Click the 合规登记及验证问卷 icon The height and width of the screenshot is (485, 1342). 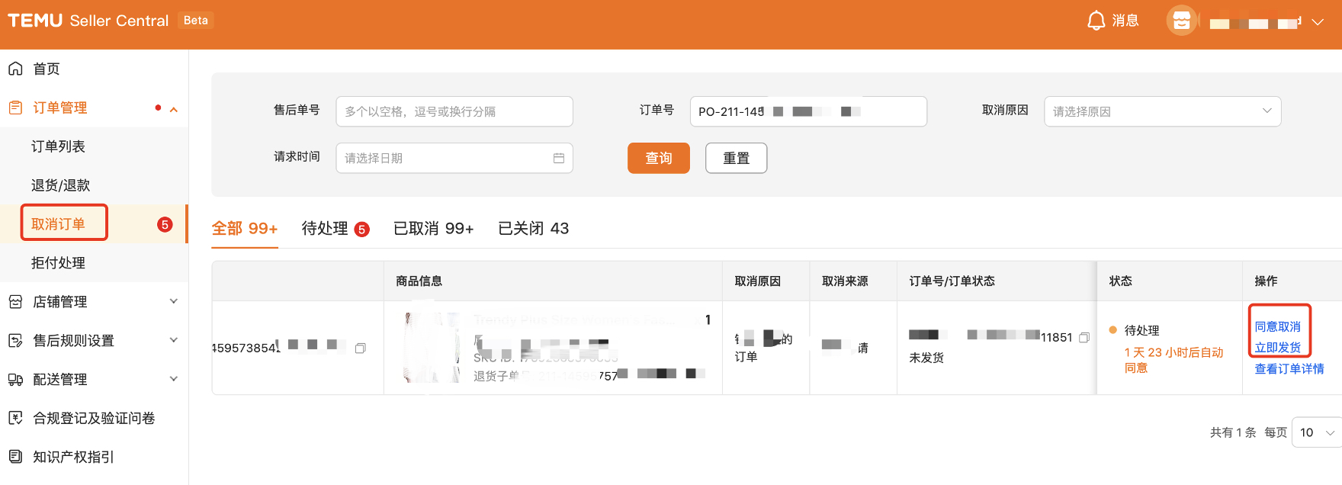pos(15,418)
